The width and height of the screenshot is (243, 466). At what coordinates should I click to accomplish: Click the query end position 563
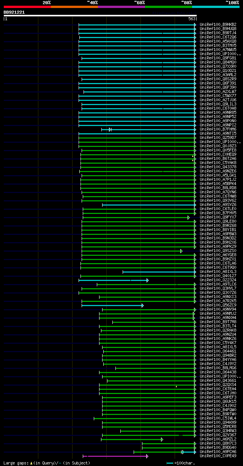tap(192, 19)
